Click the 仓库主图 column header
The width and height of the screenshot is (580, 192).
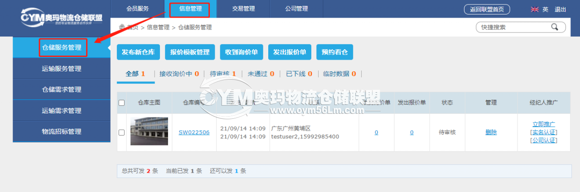pos(149,103)
